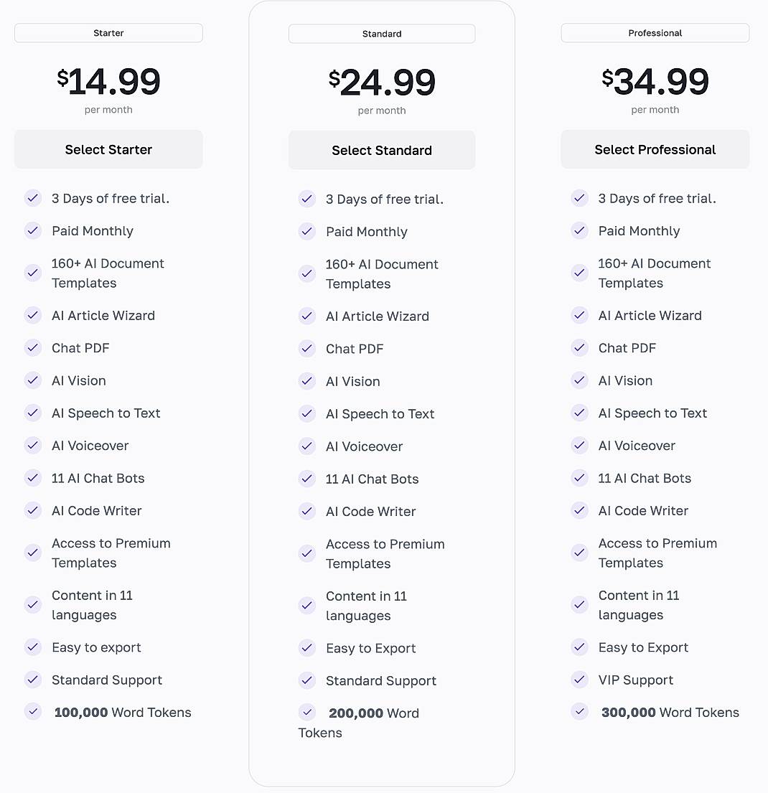Image resolution: width=768 pixels, height=793 pixels.
Task: Click the checkmark next to Chat PDF under Standard
Action: click(307, 349)
